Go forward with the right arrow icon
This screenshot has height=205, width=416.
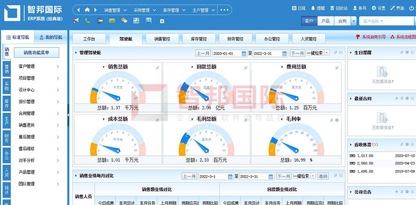click(x=95, y=10)
